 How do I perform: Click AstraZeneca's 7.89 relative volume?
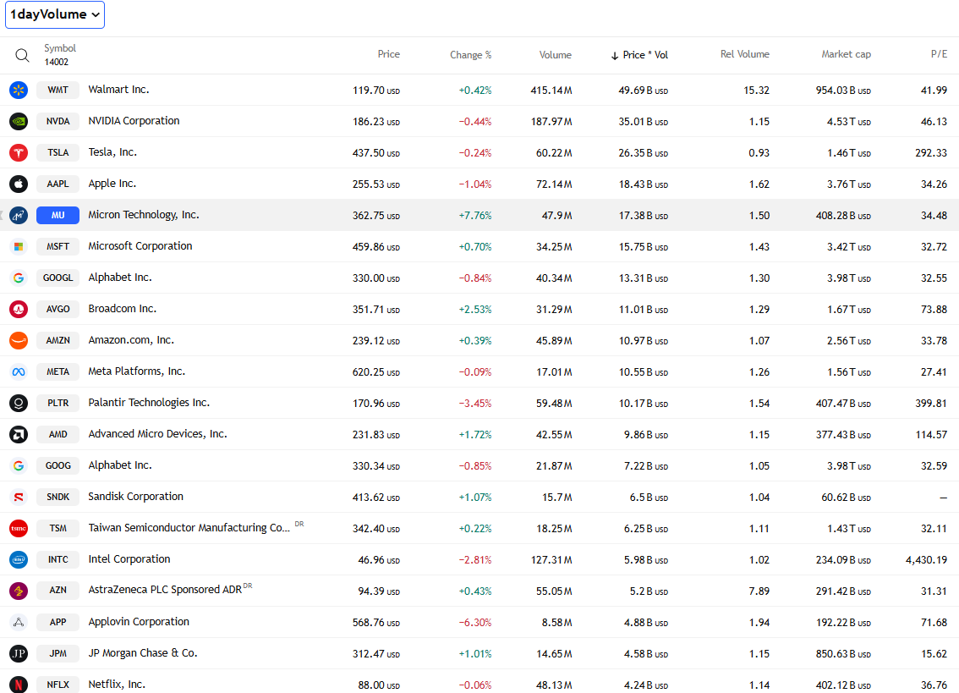(x=759, y=591)
